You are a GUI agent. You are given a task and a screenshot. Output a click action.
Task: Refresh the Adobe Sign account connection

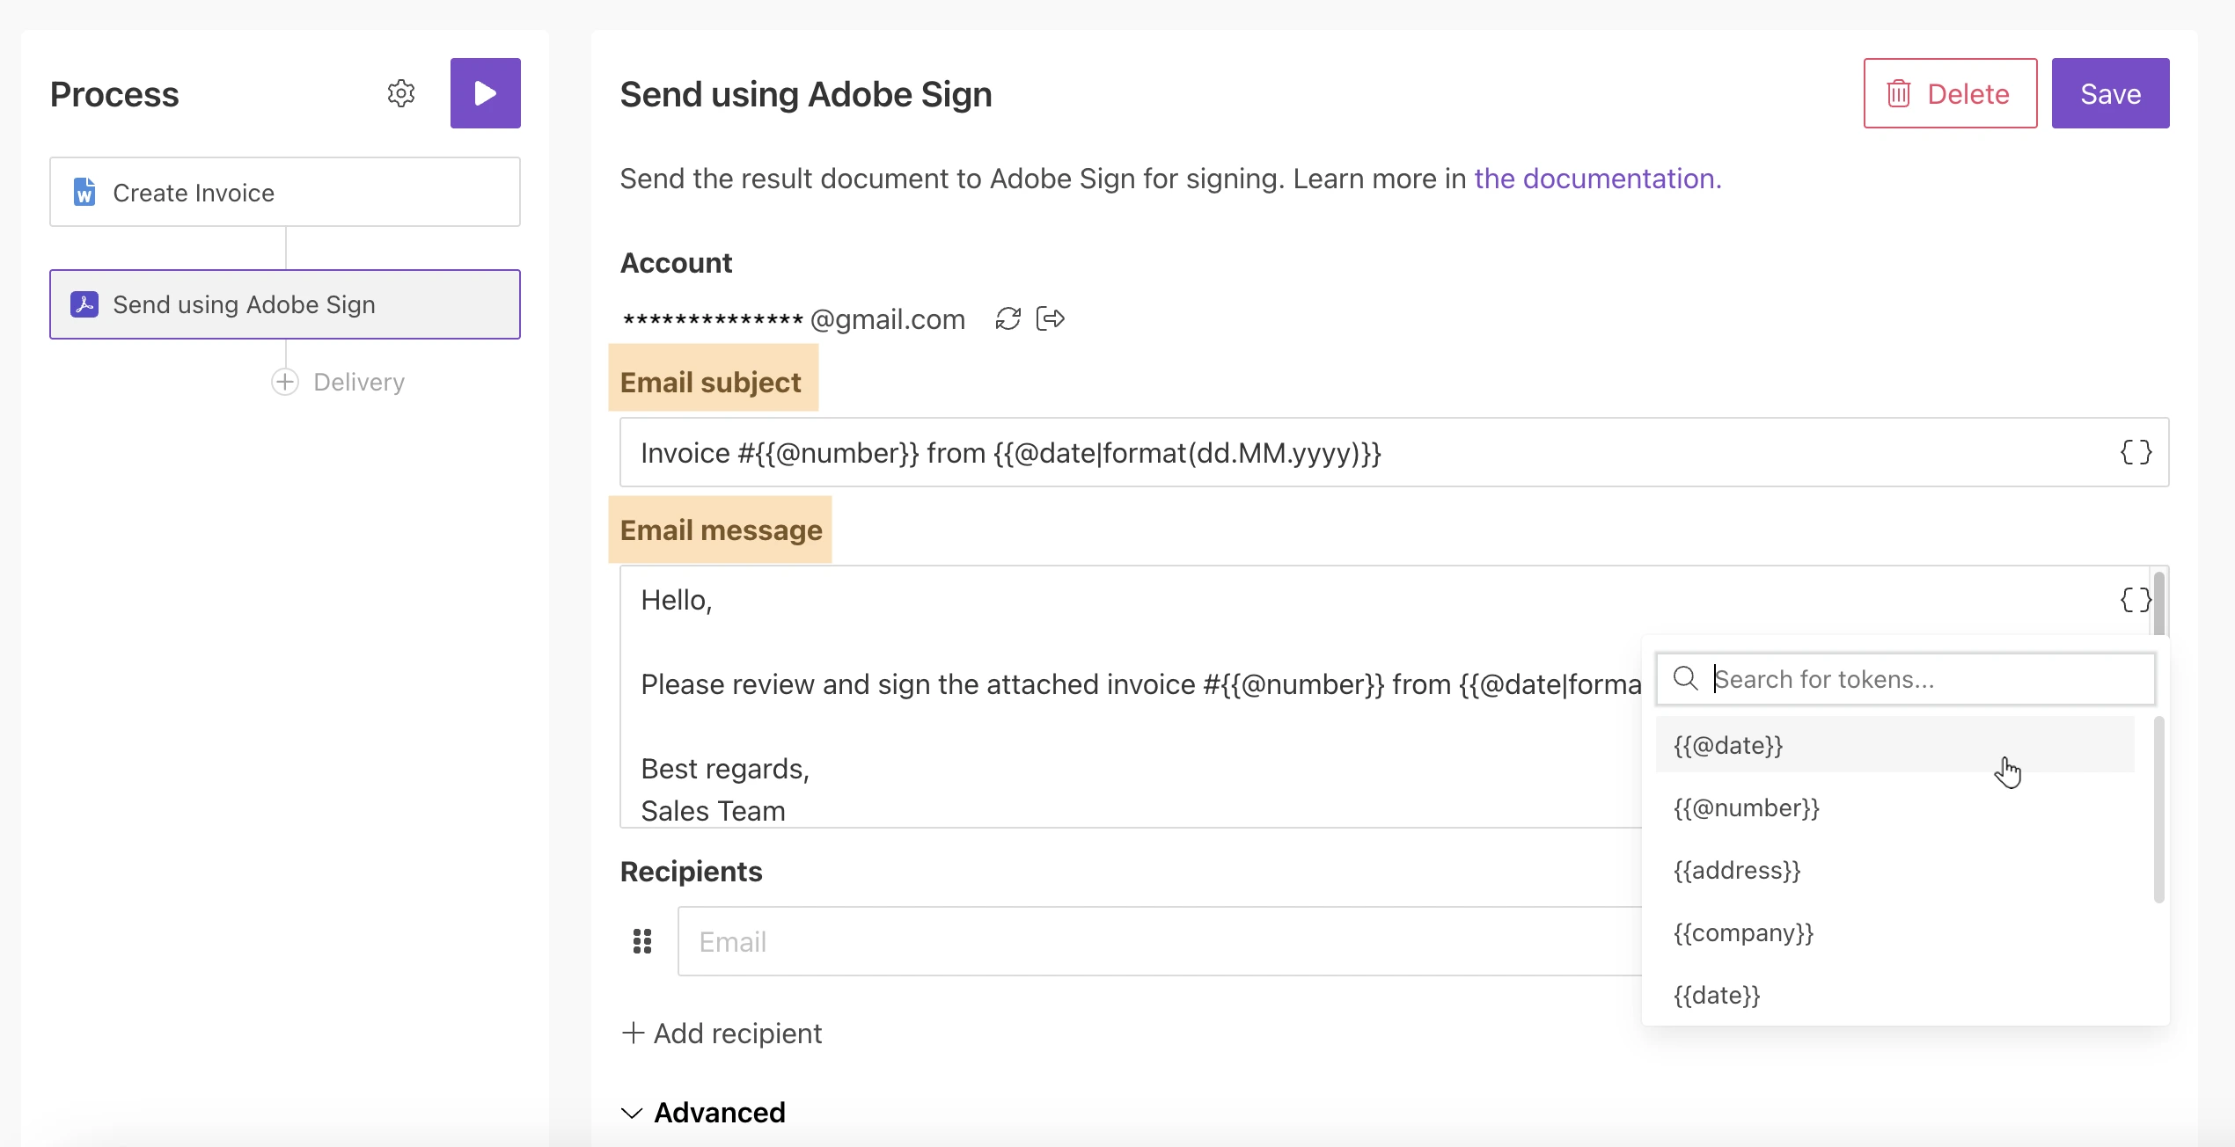pos(1008,318)
